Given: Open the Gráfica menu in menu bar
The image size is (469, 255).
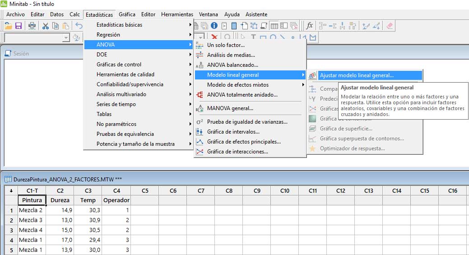Looking at the screenshot, I should [x=127, y=14].
